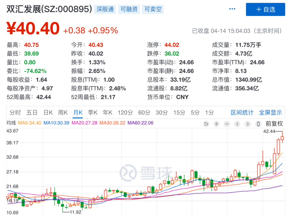The width and height of the screenshot is (291, 215).
Task: Click the MA60:22.06 indicator label
Action: [140, 123]
